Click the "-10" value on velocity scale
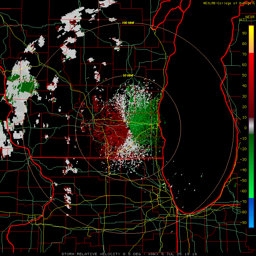 tap(243, 139)
